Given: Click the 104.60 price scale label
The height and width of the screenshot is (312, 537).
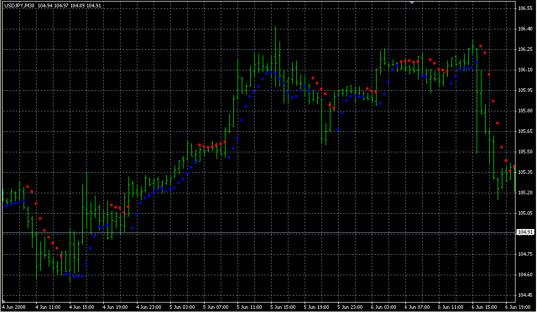Looking at the screenshot, I should (525, 275).
